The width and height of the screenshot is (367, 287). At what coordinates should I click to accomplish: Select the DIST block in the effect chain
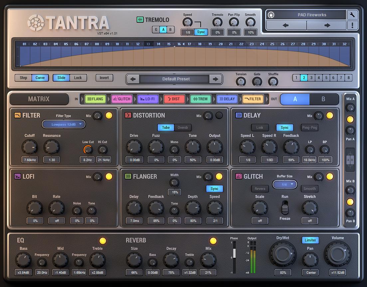[174, 99]
